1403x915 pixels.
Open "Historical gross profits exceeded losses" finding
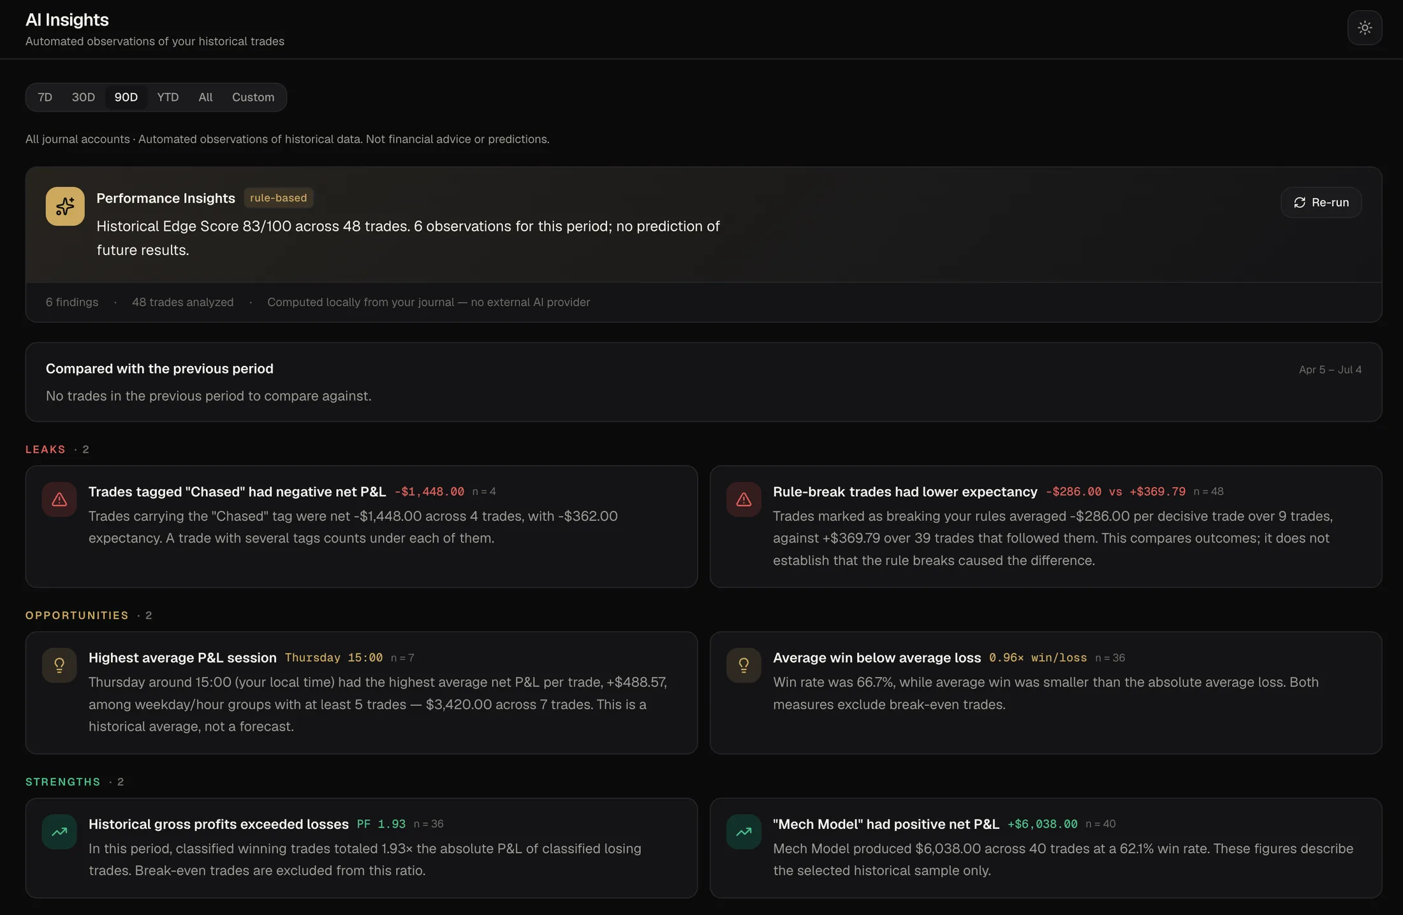[362, 848]
